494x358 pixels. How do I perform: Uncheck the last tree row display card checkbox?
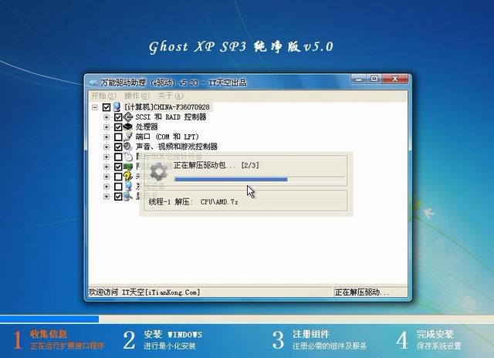coord(118,197)
